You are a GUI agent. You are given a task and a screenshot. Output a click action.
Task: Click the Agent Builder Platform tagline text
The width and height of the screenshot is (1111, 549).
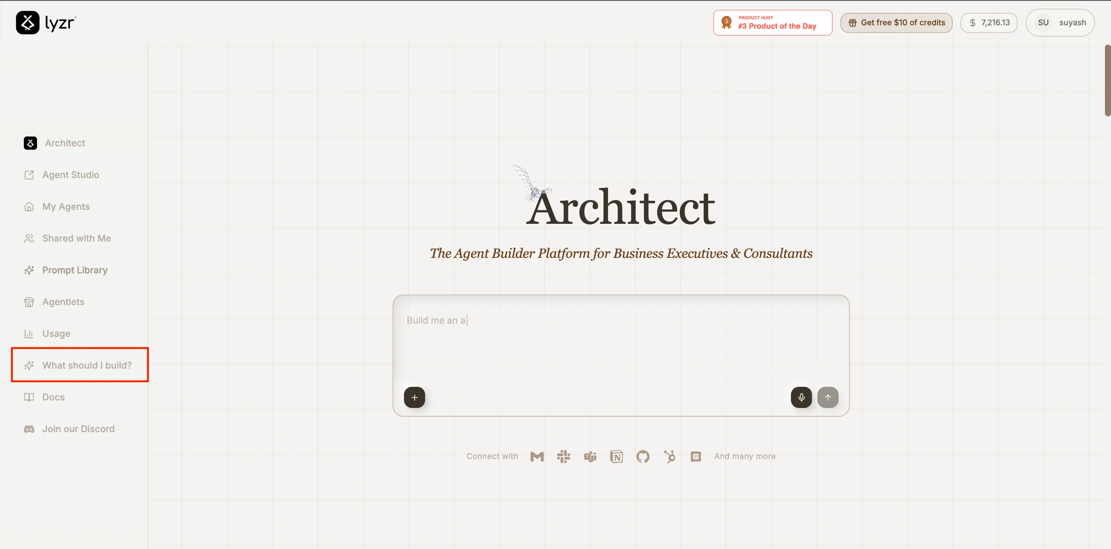coord(620,253)
